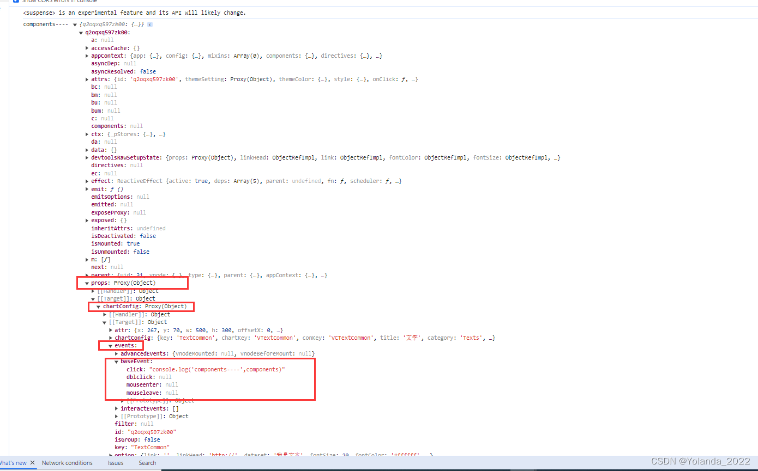
Task: Select the inheritAttrs: undefined property
Action: pyautogui.click(x=129, y=229)
